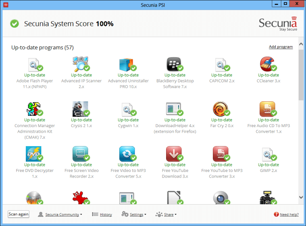
Task: Click the Scan again button
Action: click(x=19, y=214)
